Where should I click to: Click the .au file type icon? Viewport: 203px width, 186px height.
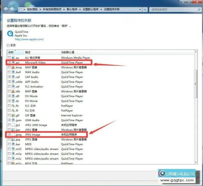coord(13,58)
